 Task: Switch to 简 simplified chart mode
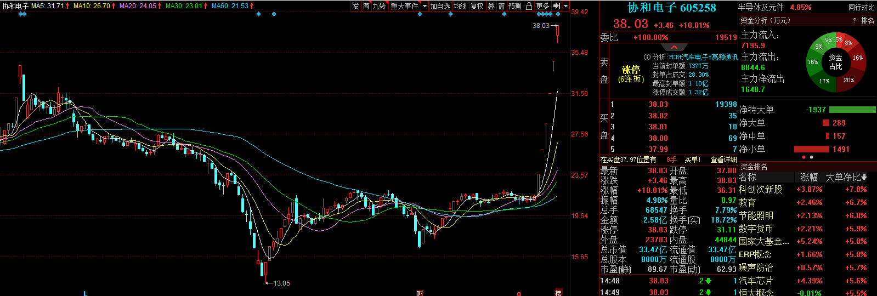point(366,6)
